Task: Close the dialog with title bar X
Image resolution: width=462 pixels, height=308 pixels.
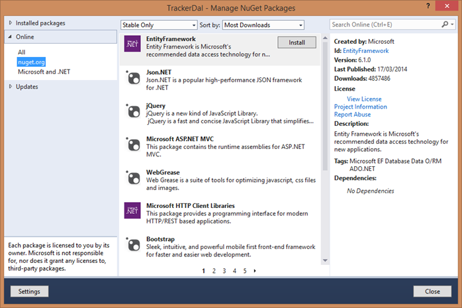Action: 447,6
